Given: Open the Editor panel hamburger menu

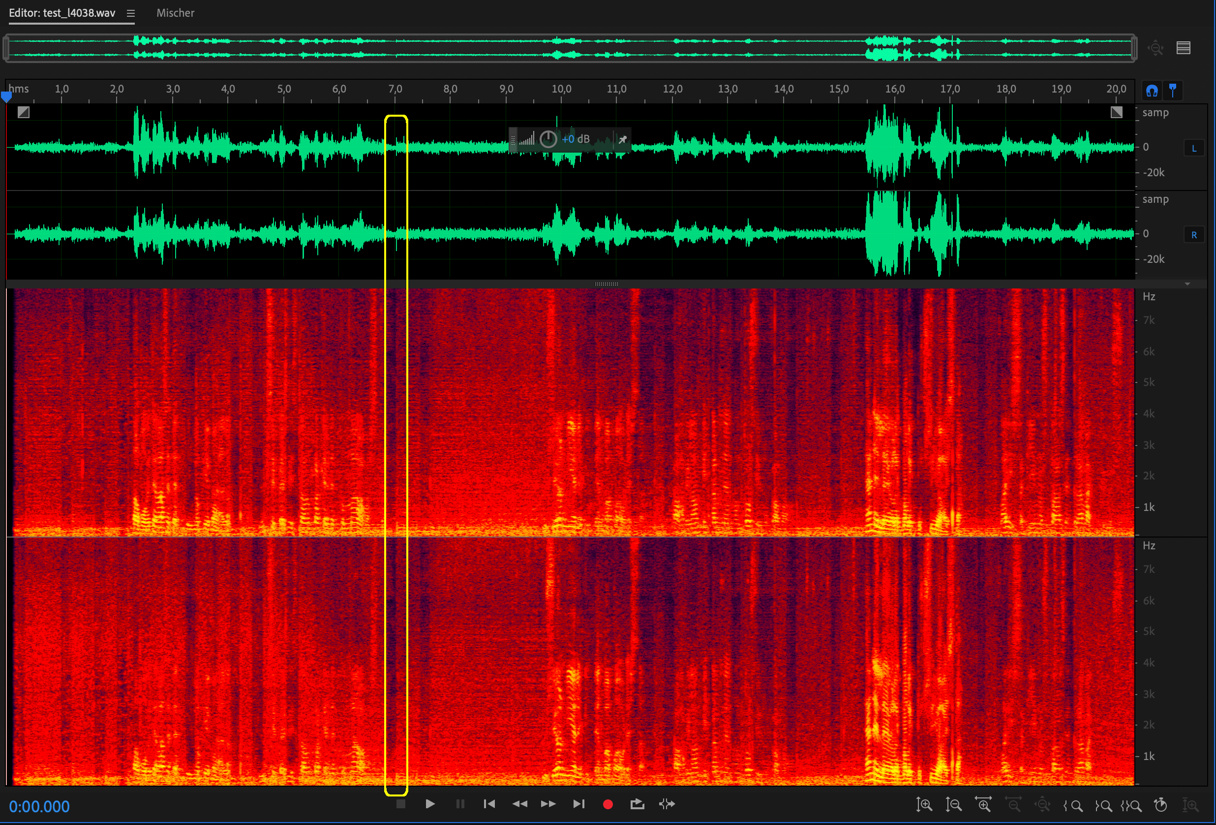Looking at the screenshot, I should tap(131, 13).
